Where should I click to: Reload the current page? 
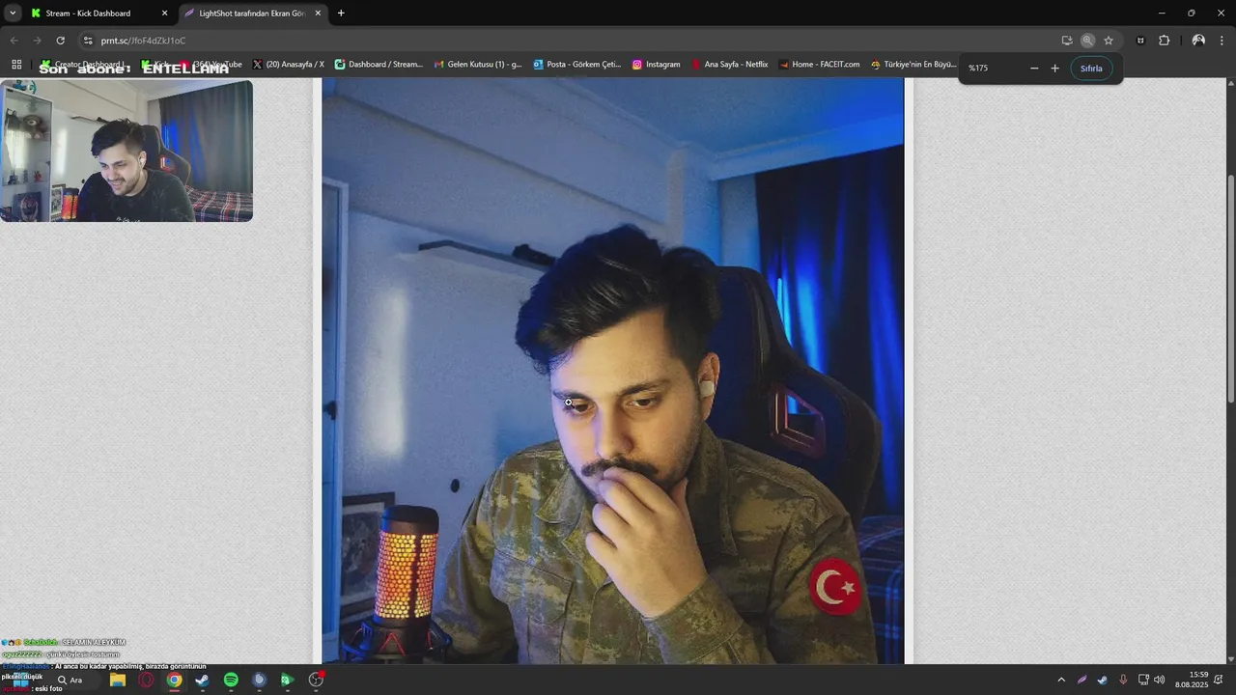[x=60, y=41]
